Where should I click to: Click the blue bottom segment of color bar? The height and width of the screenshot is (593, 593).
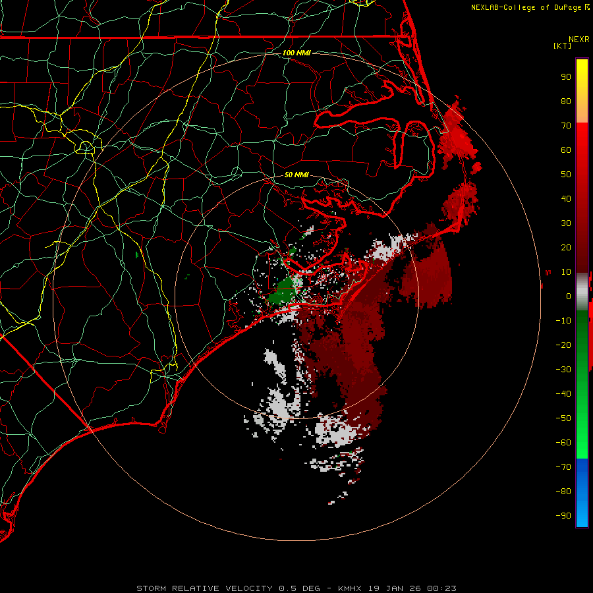(x=582, y=493)
